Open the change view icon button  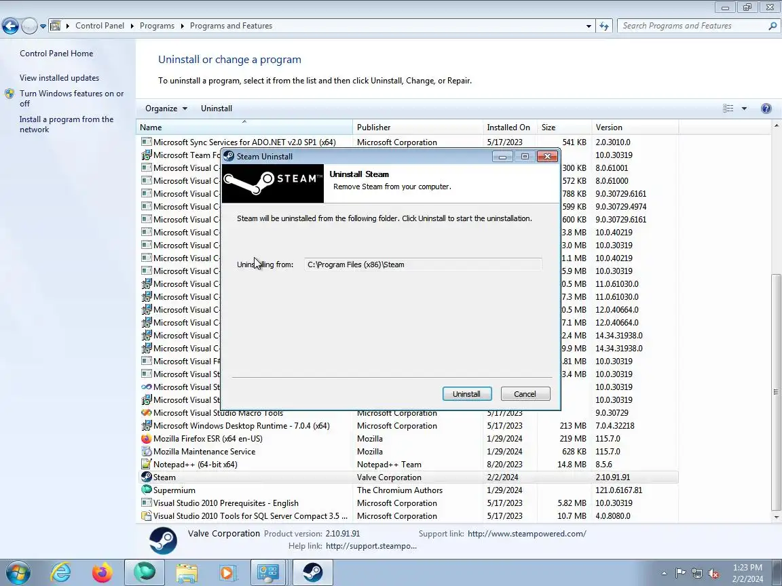pyautogui.click(x=728, y=108)
